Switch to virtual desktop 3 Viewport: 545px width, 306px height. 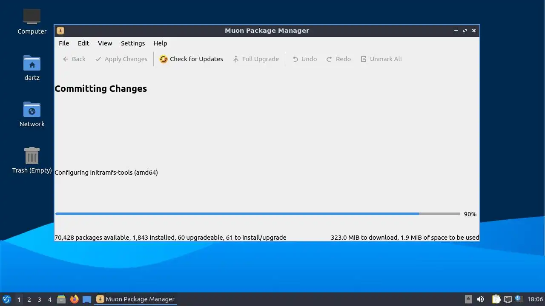pyautogui.click(x=39, y=299)
